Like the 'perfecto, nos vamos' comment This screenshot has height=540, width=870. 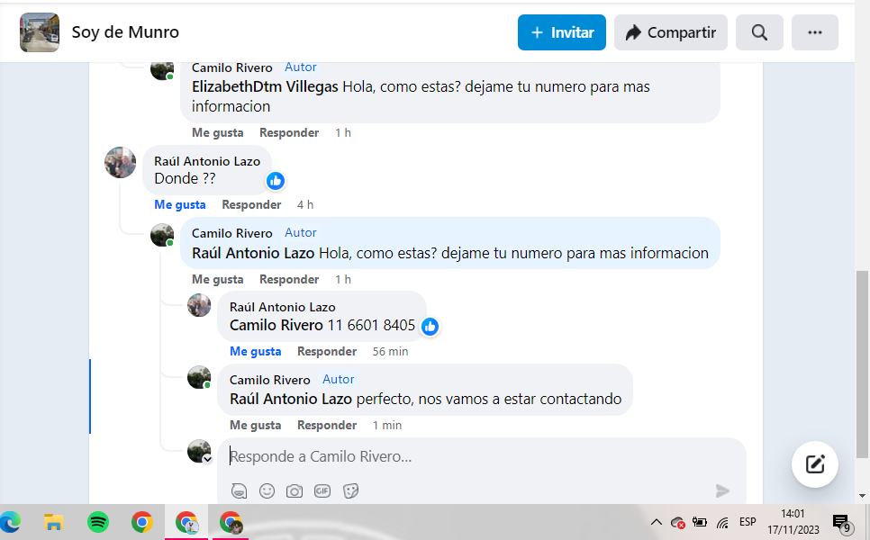click(x=255, y=425)
